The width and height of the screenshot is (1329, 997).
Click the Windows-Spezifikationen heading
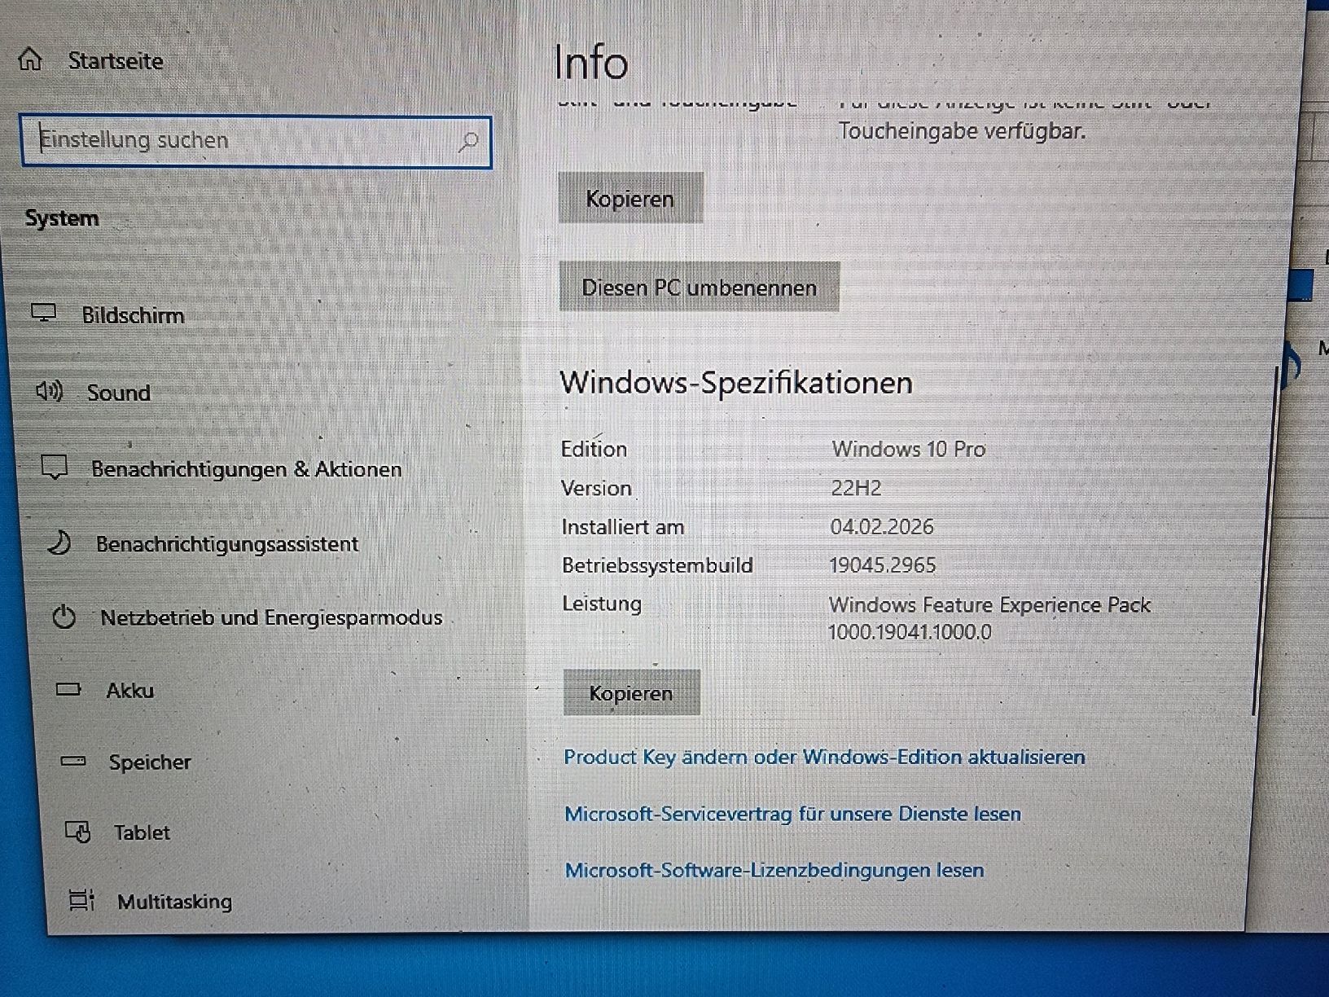pyautogui.click(x=736, y=383)
